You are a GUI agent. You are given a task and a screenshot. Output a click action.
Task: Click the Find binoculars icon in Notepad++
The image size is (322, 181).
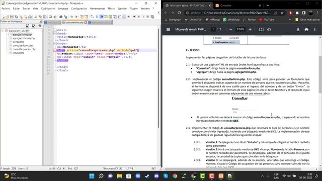tap(61, 17)
